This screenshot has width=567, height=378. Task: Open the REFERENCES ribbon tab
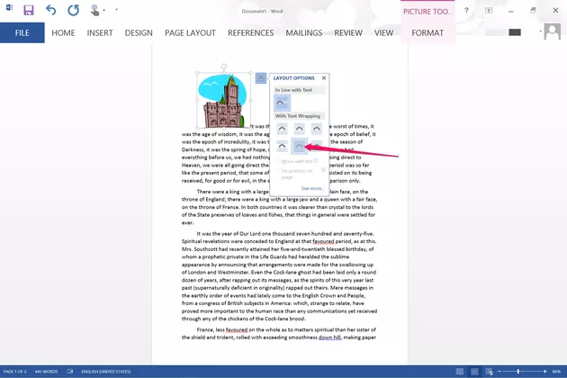pos(250,33)
